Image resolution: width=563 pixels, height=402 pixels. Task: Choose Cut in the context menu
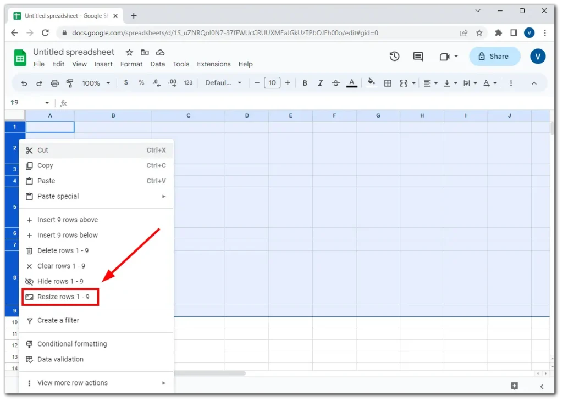[x=96, y=150]
